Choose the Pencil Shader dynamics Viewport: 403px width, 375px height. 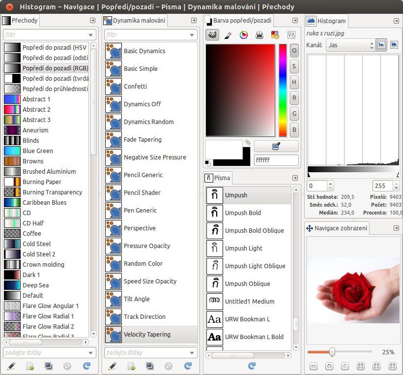[141, 192]
